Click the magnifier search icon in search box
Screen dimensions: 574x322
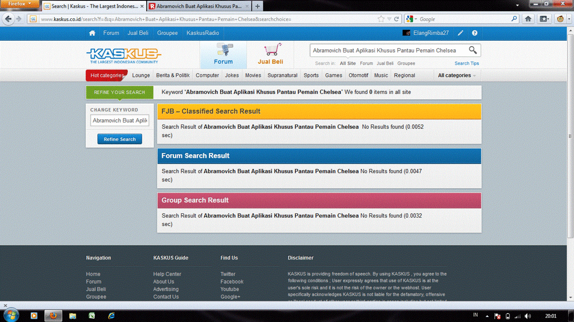pos(473,50)
